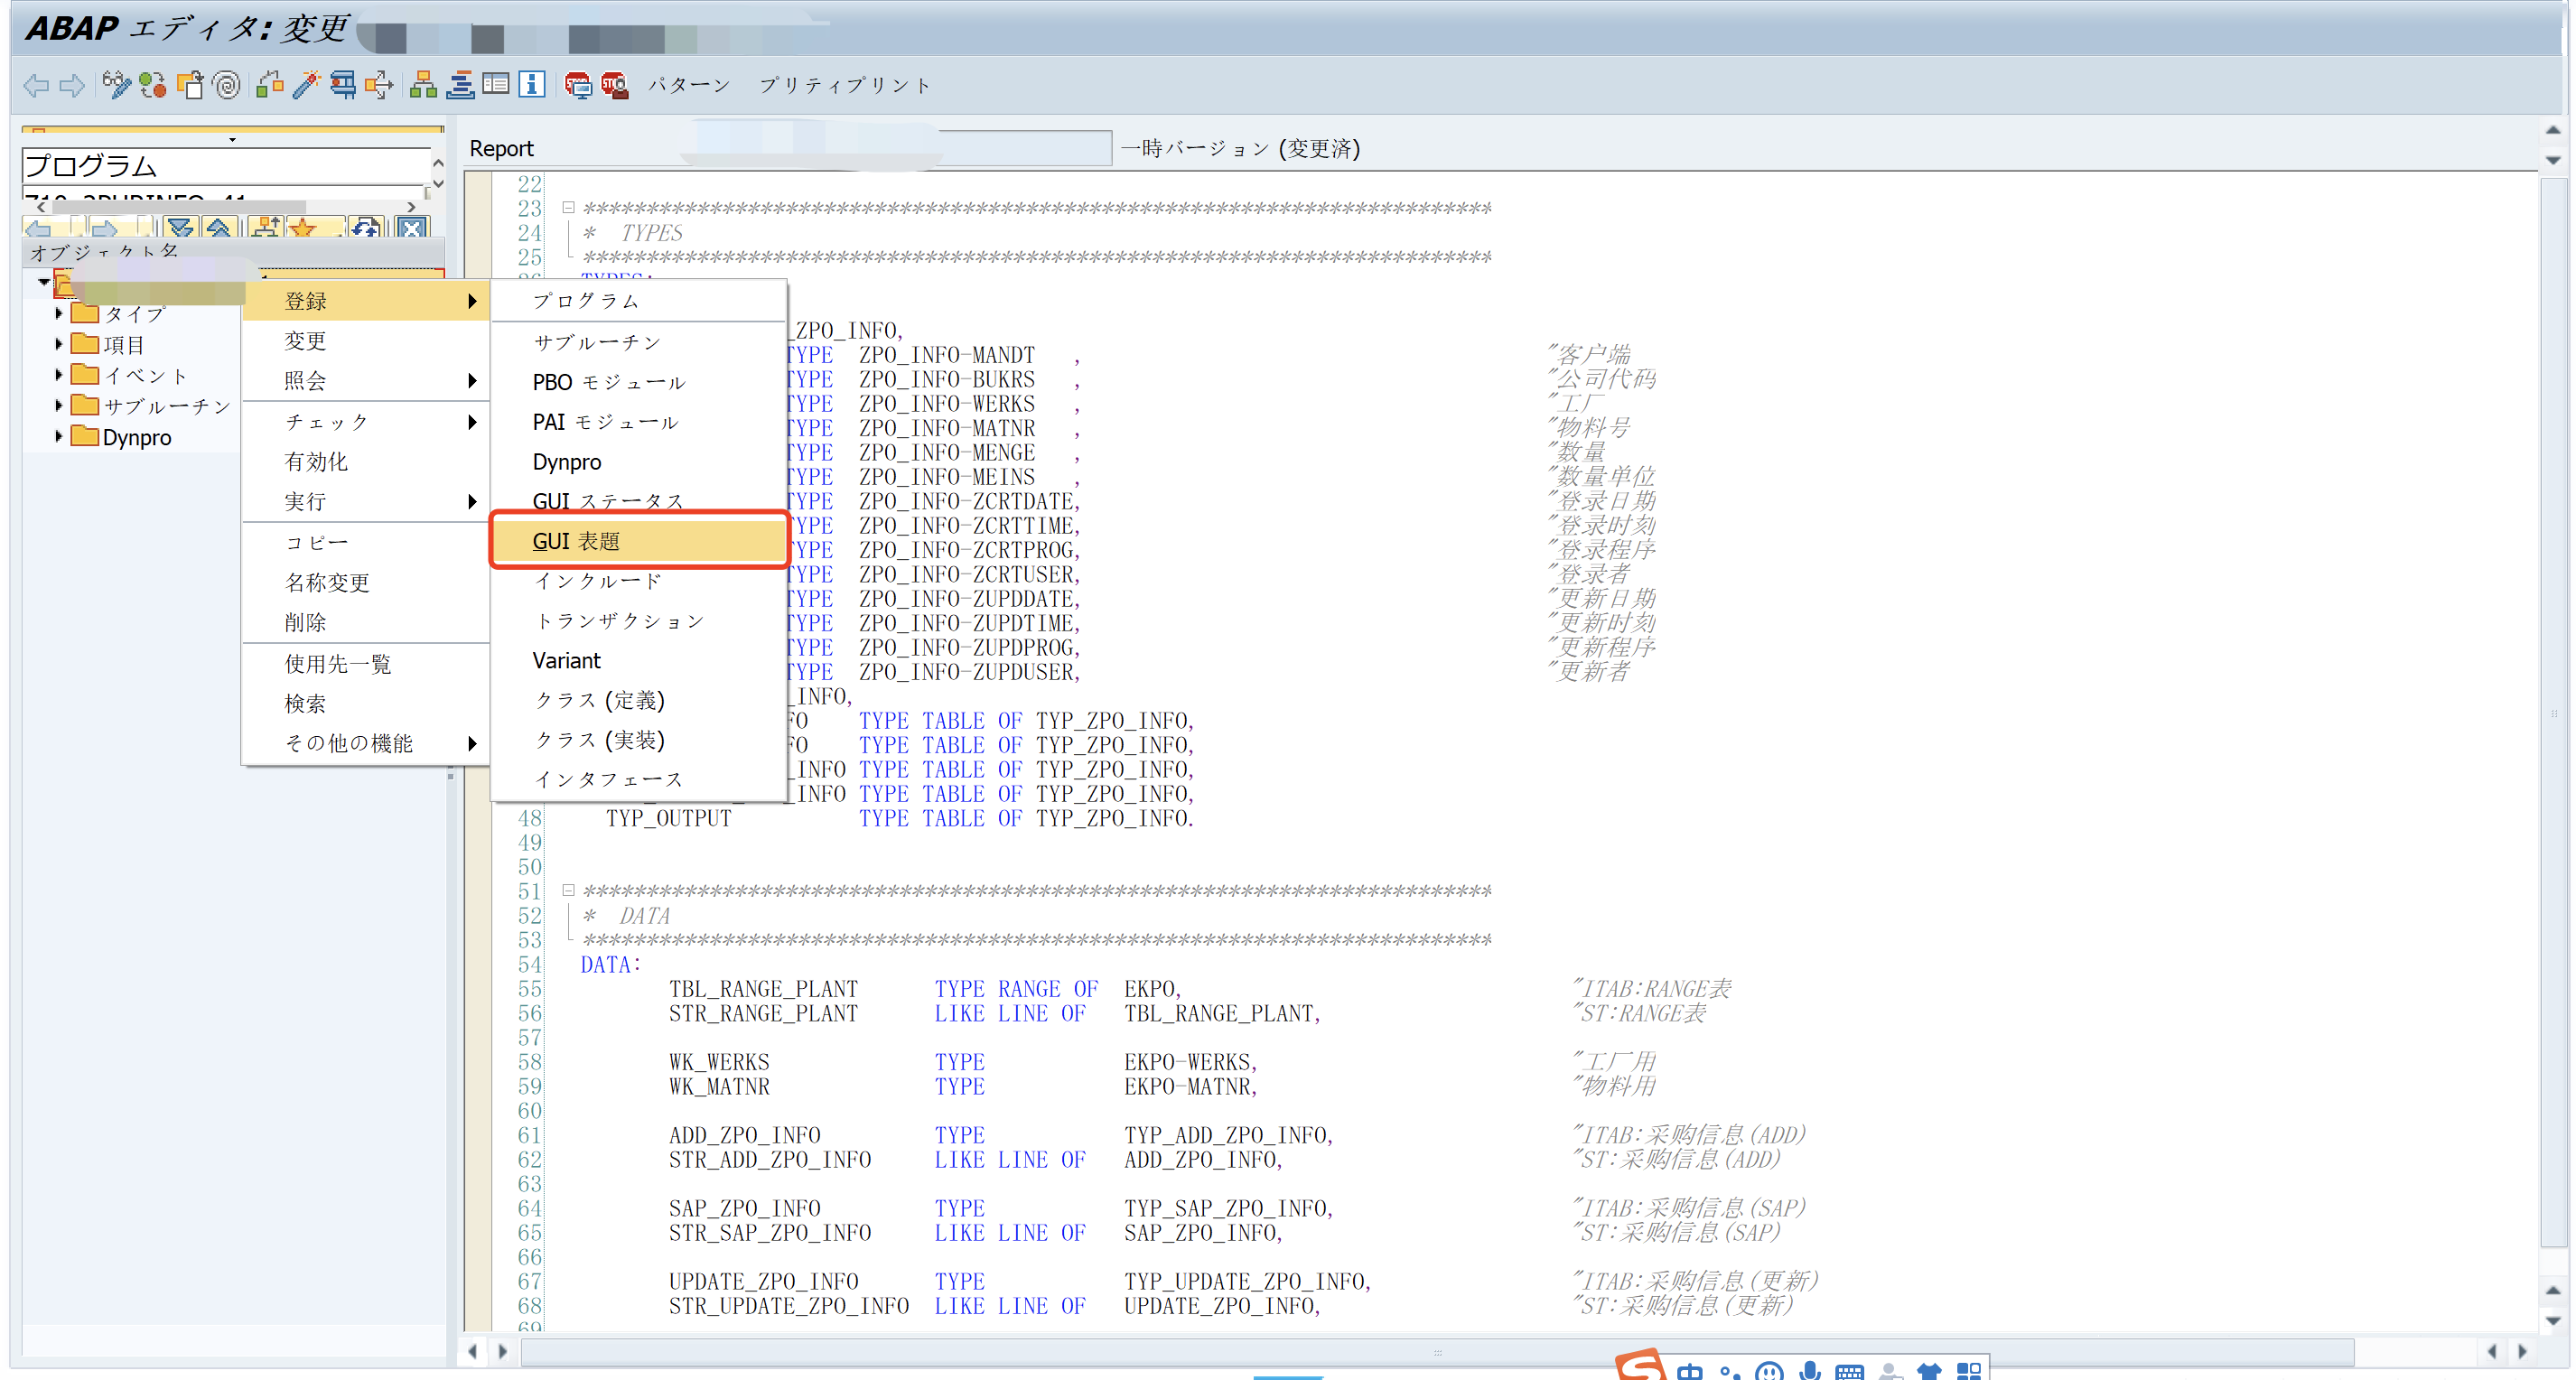2576x1380 pixels.
Task: Click the refresh icon in the object navigator
Action: [366, 228]
